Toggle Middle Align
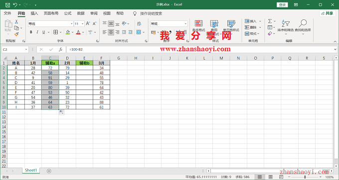Screen dimensions: 339x180 [x=111, y=23]
